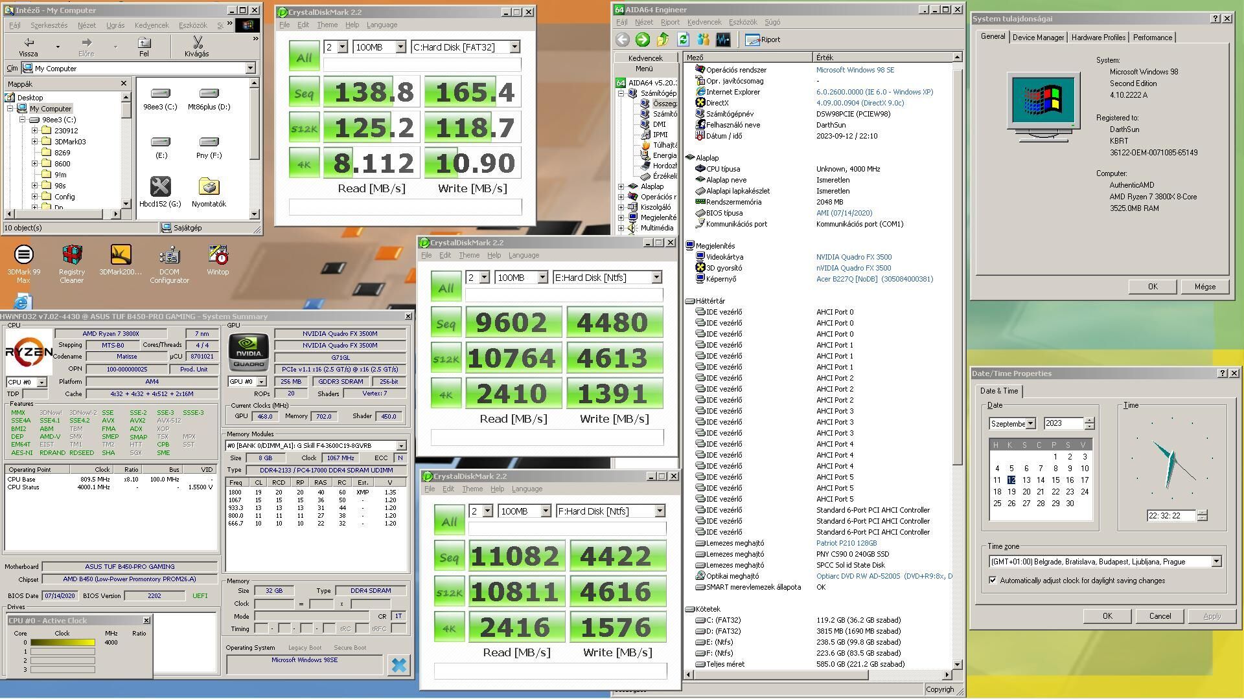Screen dimensions: 1244x699
Task: Click the AIDA64 refresh toolbar icon
Action: (683, 39)
